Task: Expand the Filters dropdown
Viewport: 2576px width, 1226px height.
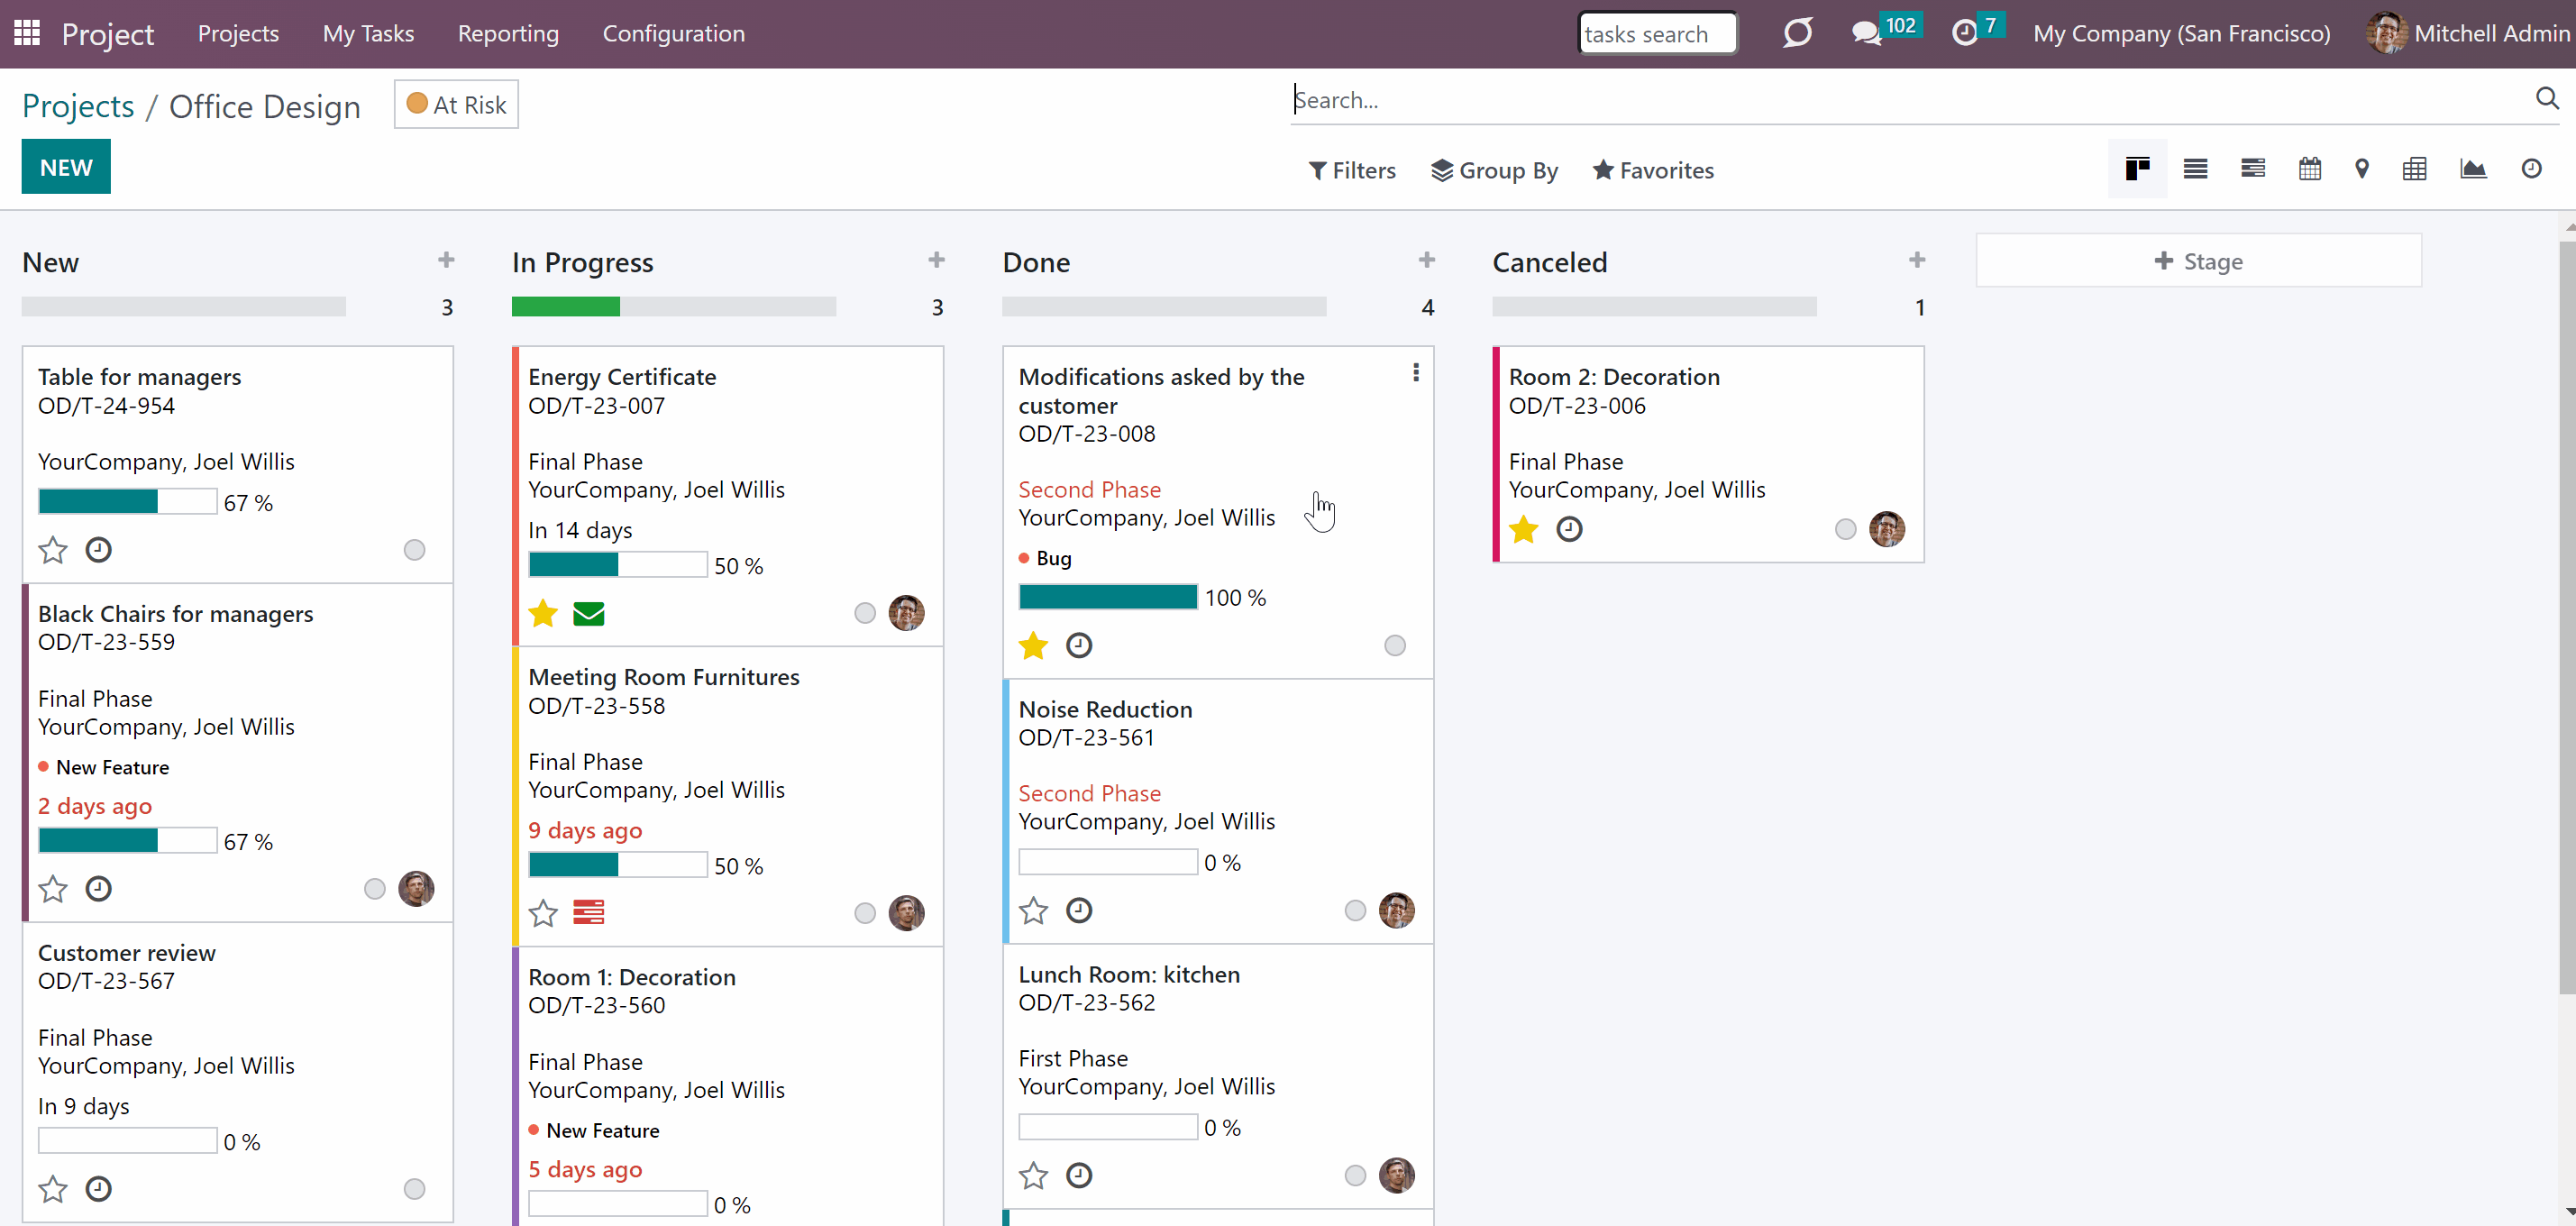Action: tap(1352, 170)
